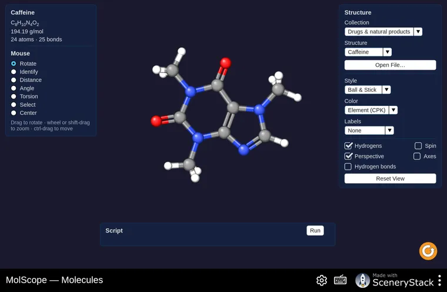
Task: Click the orange reset-all button
Action: [428, 251]
